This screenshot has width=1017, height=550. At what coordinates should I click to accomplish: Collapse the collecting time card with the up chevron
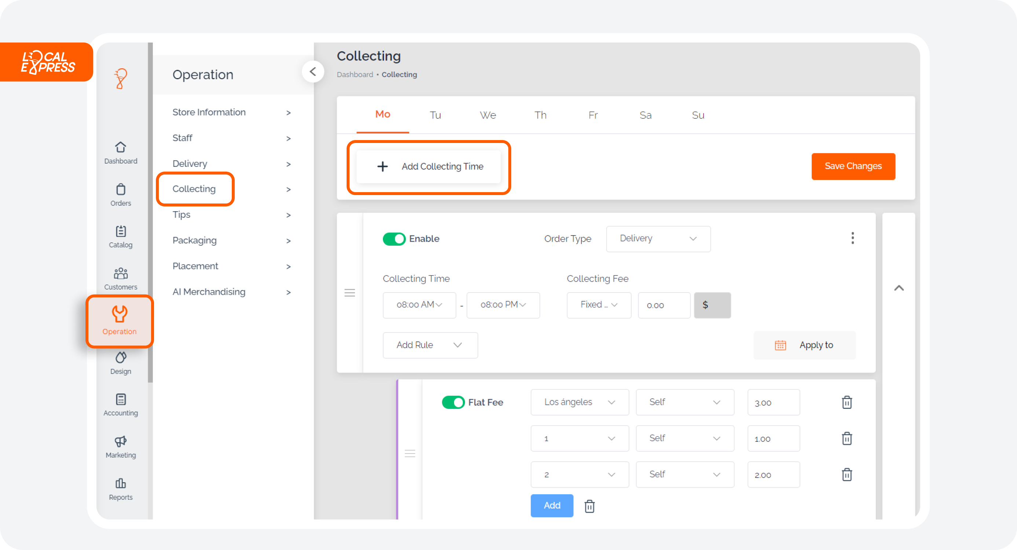(x=899, y=288)
